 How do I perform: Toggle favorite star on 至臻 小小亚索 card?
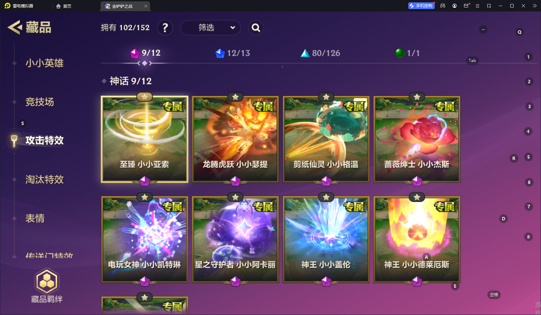coord(145,97)
